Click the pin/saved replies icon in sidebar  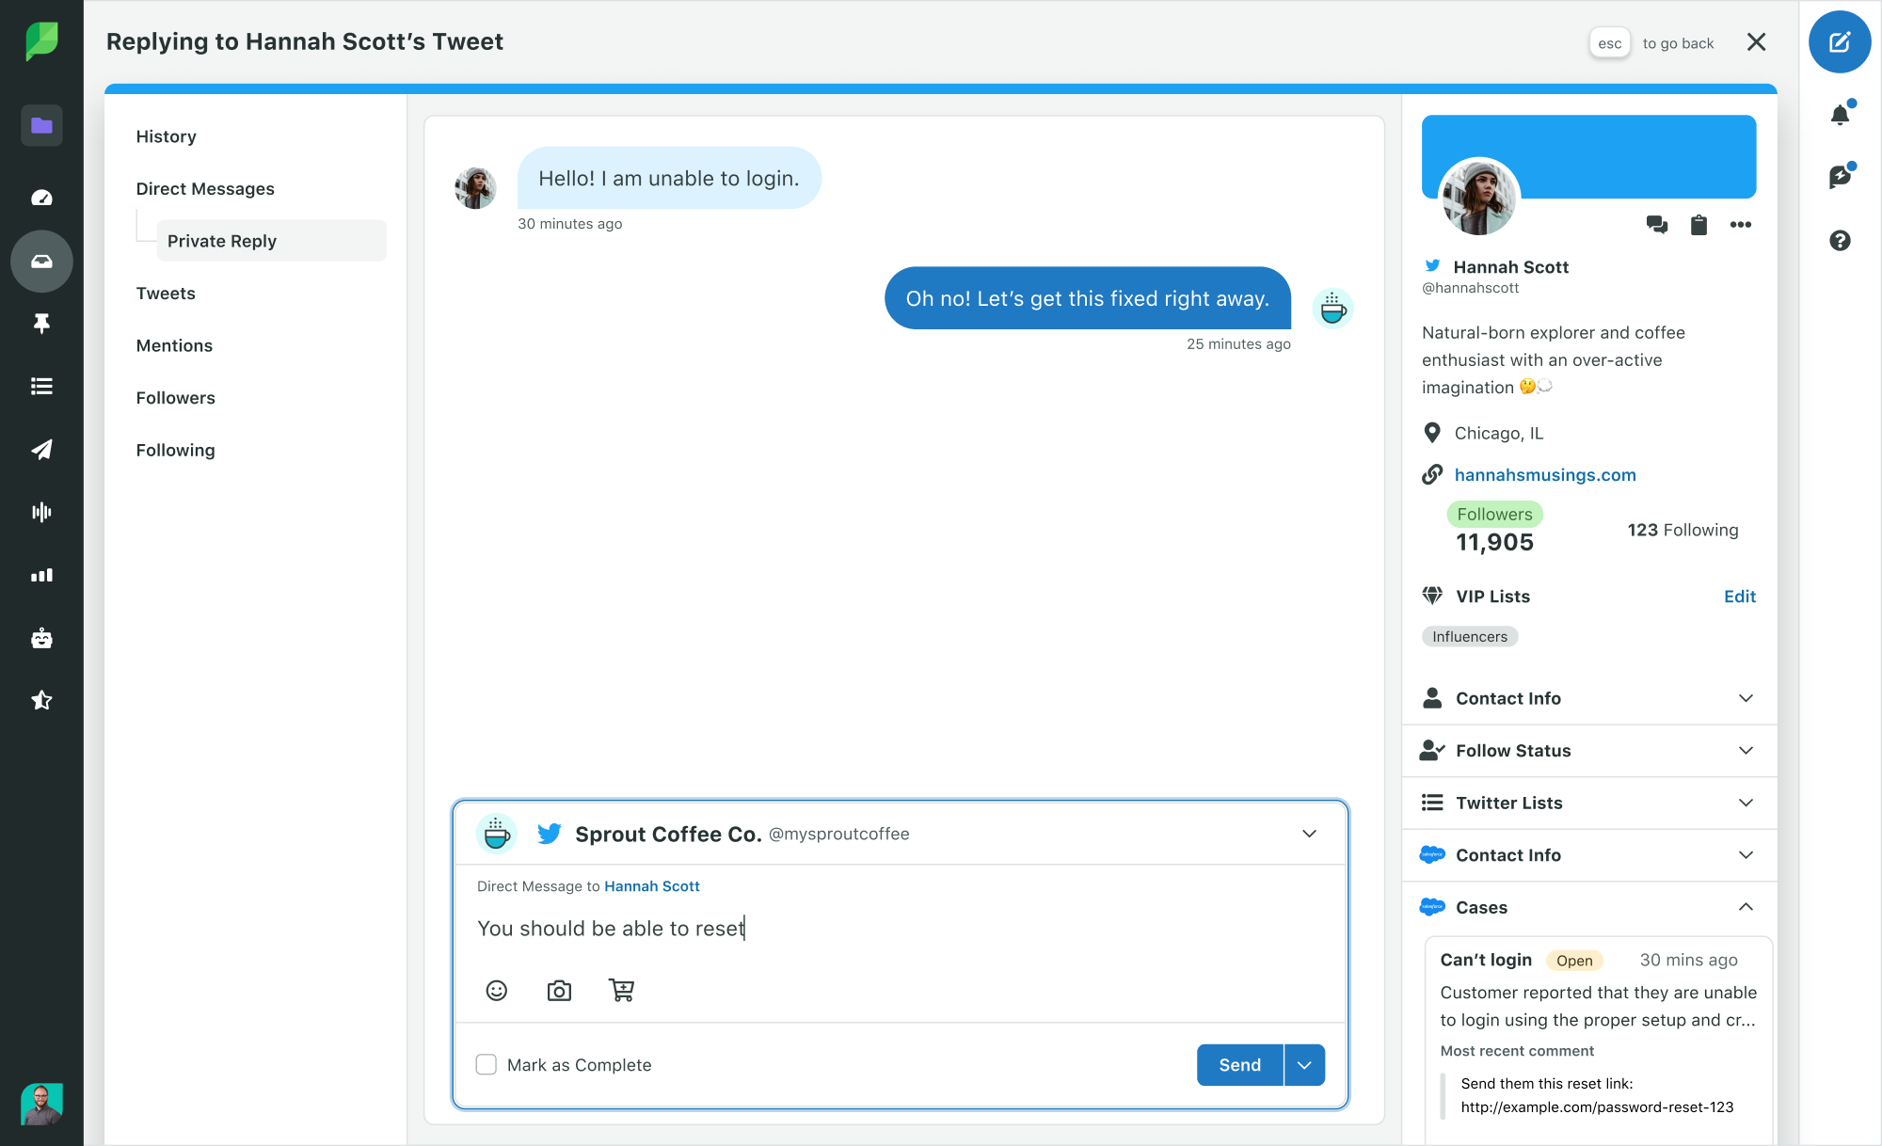click(x=40, y=324)
